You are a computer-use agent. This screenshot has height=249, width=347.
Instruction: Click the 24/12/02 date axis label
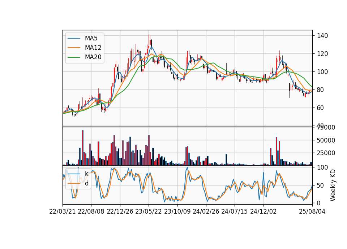pos(264,211)
